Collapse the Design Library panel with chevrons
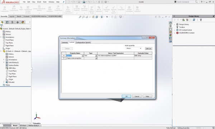 click(x=174, y=16)
